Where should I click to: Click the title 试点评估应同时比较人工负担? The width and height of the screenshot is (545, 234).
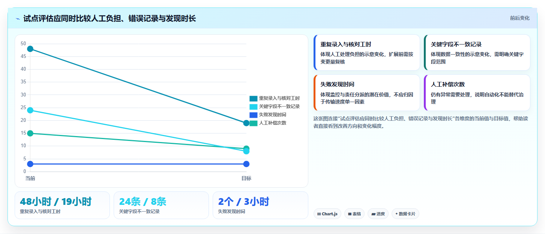tap(110, 19)
